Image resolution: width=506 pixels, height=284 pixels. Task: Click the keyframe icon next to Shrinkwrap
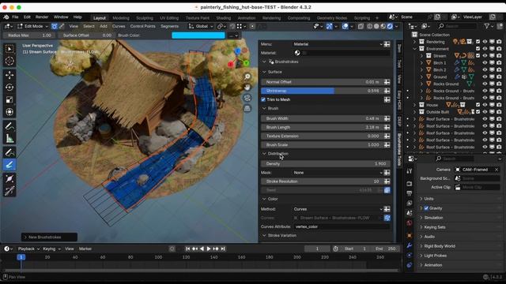click(387, 92)
